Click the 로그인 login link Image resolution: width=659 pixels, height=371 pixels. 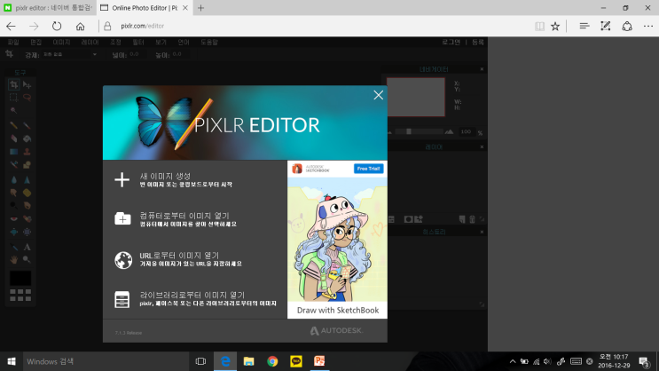tap(451, 42)
